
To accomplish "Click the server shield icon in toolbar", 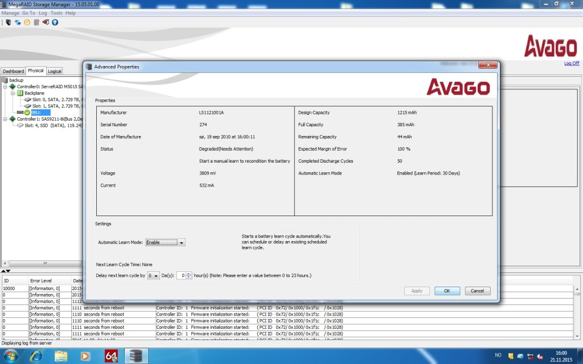I will pos(8,22).
